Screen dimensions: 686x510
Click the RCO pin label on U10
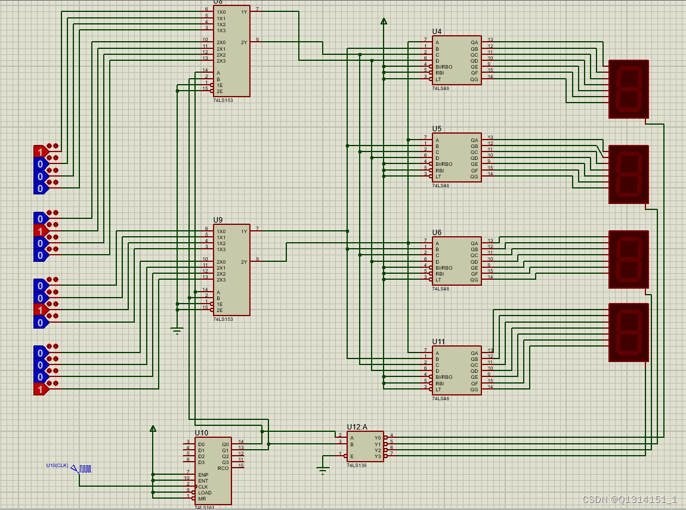click(x=223, y=468)
